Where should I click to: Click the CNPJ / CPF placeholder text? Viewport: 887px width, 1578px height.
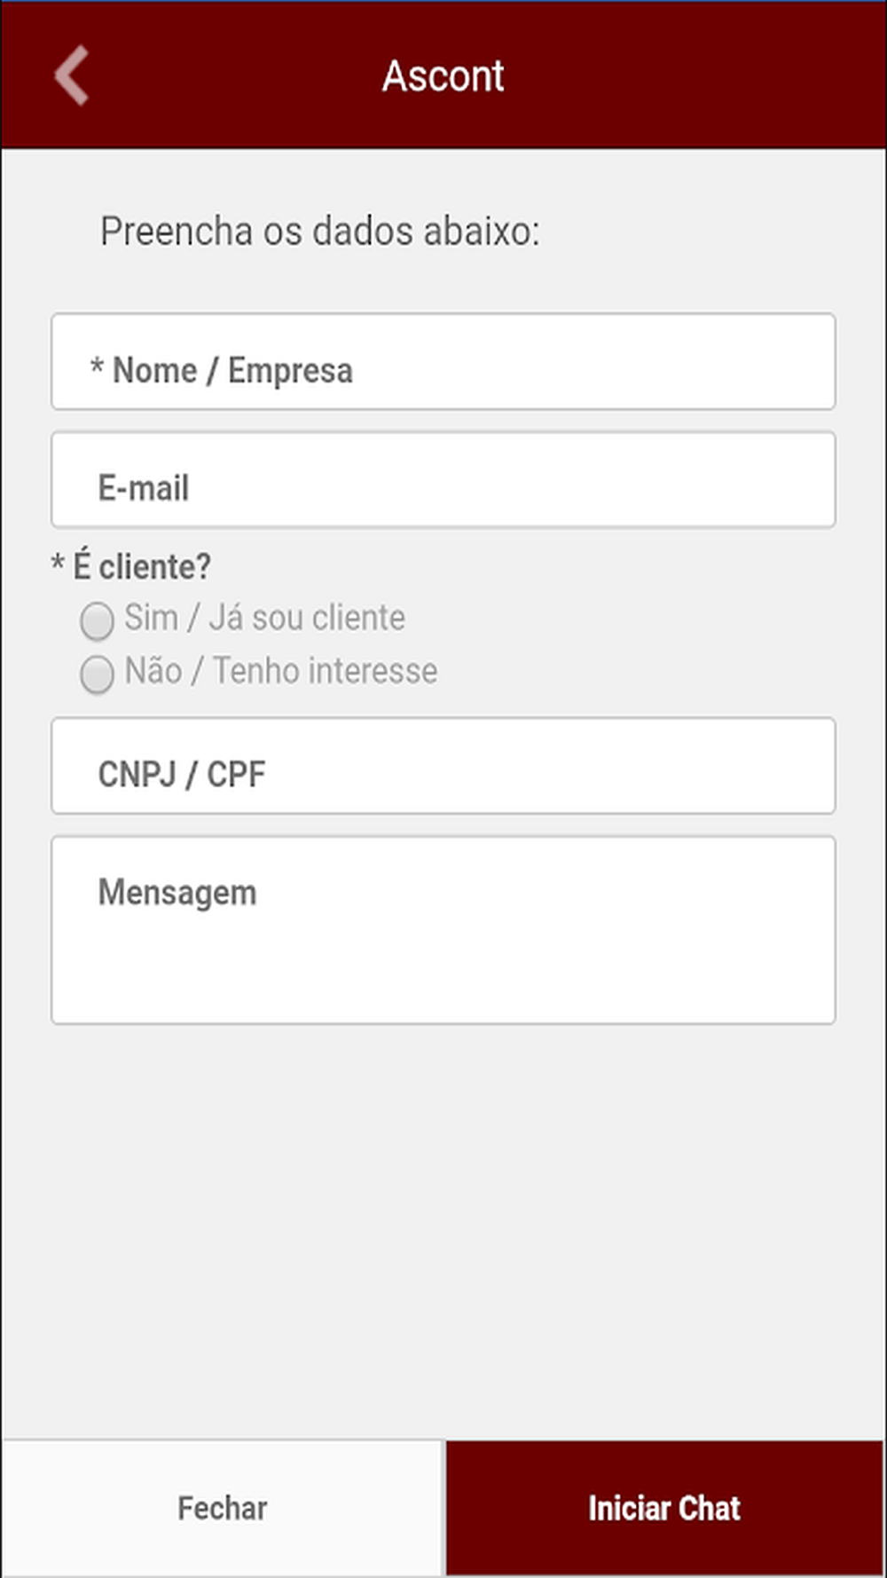click(x=182, y=775)
